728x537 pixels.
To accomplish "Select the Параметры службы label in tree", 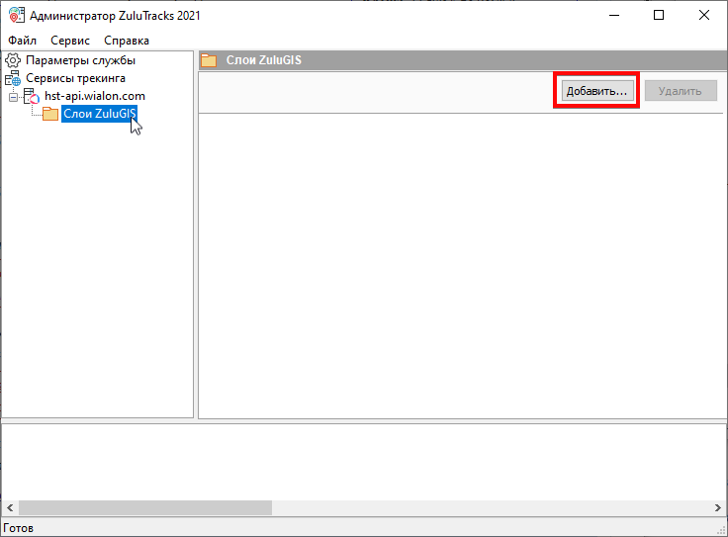I will tap(81, 60).
